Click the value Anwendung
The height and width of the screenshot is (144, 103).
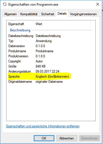point(44,41)
